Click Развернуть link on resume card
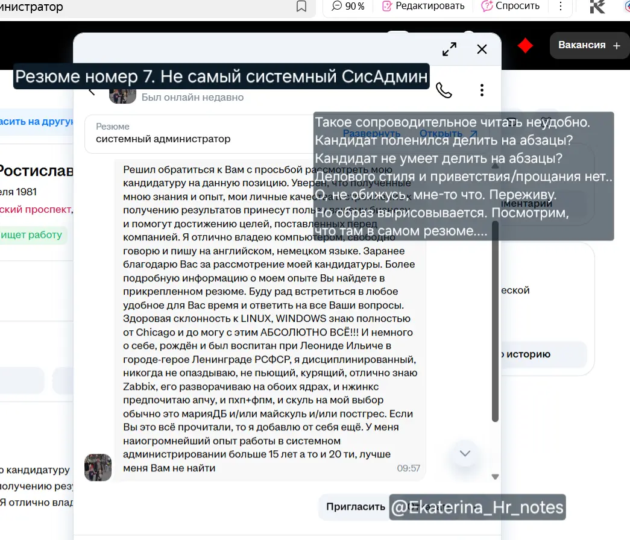 point(371,133)
